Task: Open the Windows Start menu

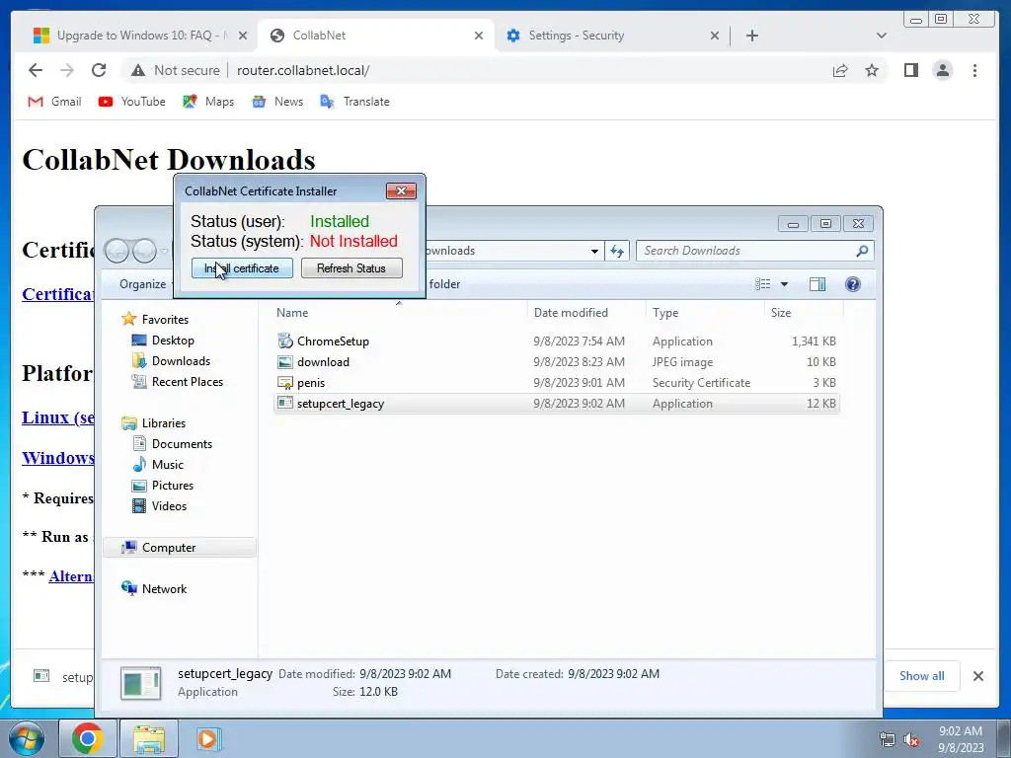Action: 26,738
